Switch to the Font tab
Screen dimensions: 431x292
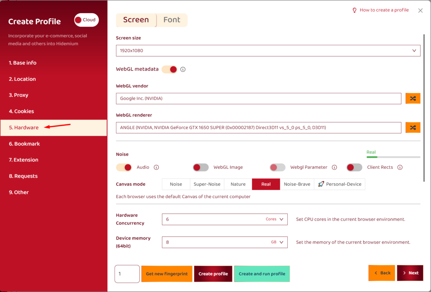pos(172,20)
